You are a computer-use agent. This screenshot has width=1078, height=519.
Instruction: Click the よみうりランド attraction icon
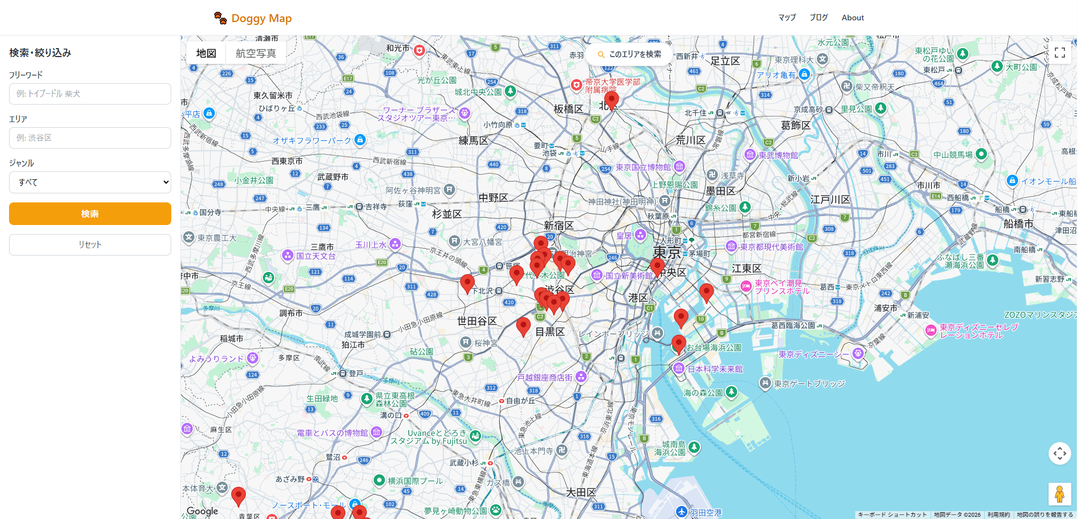click(x=253, y=358)
